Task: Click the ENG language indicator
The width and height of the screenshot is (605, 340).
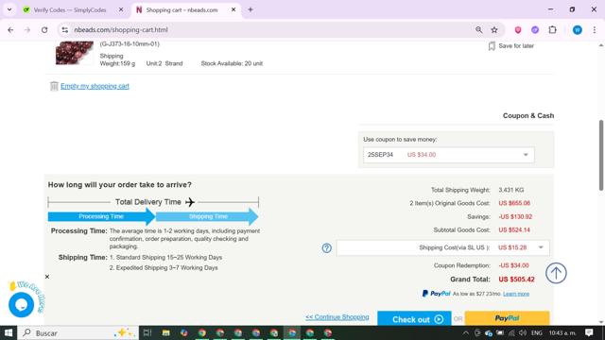Action: (536, 332)
